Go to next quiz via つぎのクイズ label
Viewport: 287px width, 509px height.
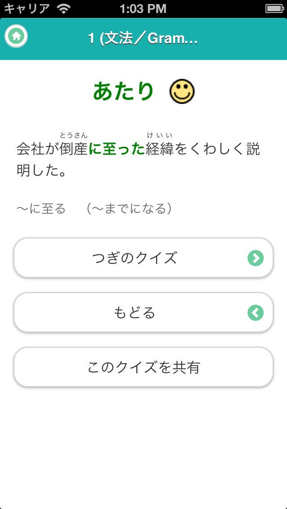click(135, 258)
